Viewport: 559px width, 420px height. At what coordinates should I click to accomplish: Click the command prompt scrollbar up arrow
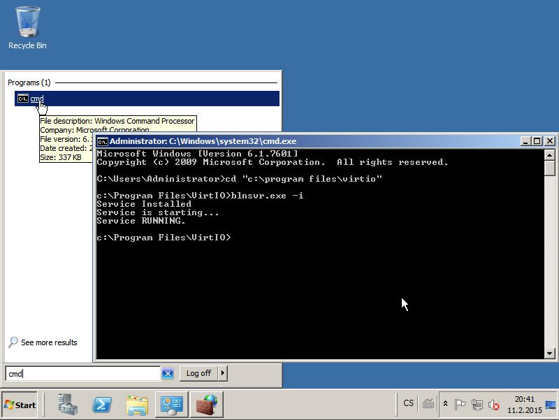(x=549, y=154)
